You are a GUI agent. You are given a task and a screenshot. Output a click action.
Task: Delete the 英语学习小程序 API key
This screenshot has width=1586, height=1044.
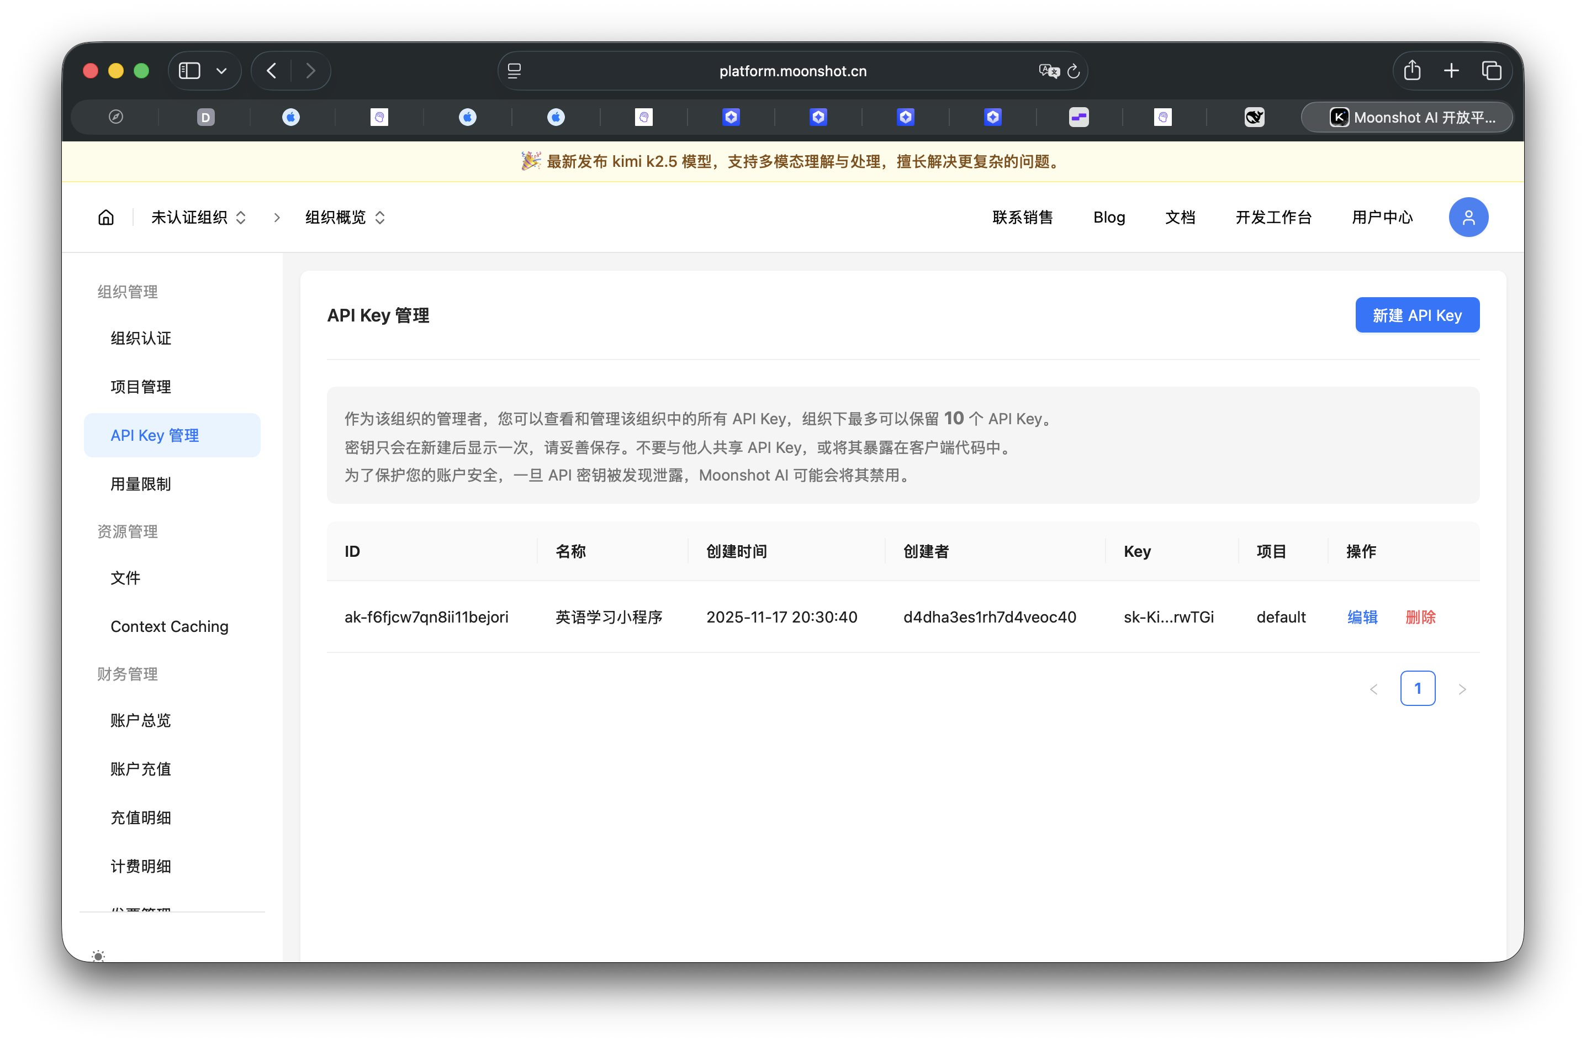(x=1421, y=616)
